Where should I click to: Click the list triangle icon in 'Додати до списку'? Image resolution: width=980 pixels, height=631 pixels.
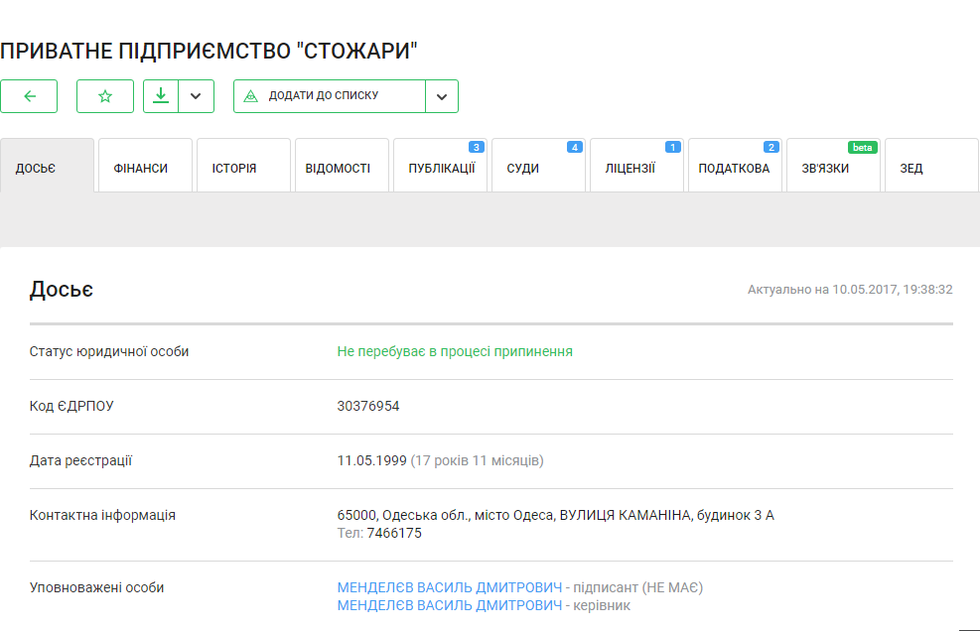251,96
